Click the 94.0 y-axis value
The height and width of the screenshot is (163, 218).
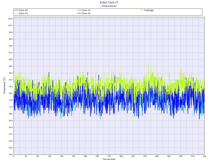10,46
